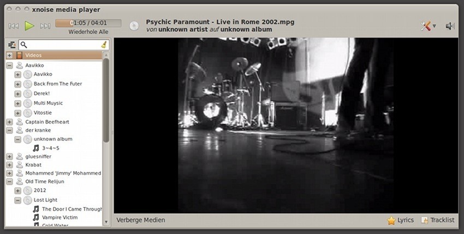This screenshot has height=234, width=464.
Task: Select the Mohammed 'Jimmy' Mohammed row
Action: point(54,173)
